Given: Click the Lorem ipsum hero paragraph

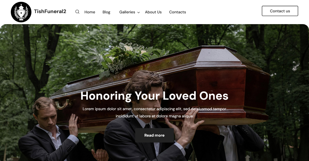Looking at the screenshot, I should click(154, 112).
